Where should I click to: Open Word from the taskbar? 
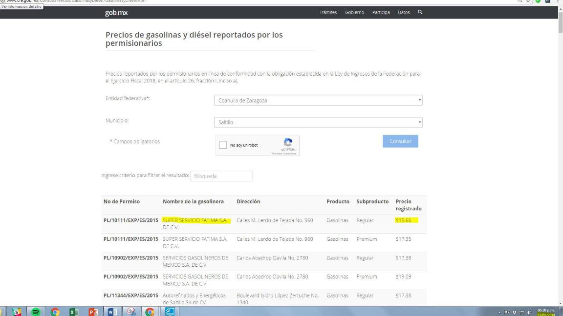113,311
